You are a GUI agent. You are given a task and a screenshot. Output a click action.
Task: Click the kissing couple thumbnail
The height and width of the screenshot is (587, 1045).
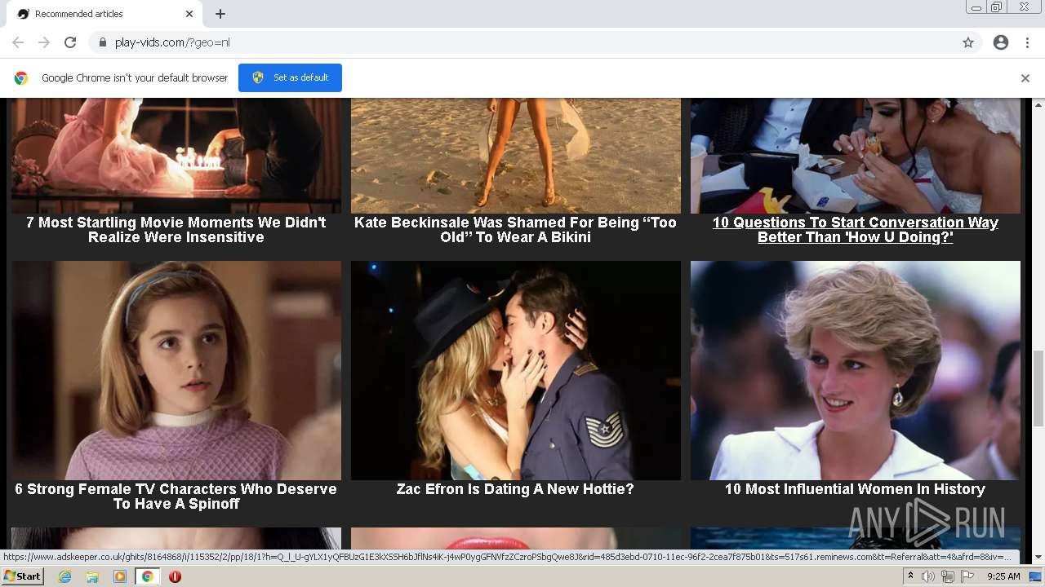pos(516,370)
